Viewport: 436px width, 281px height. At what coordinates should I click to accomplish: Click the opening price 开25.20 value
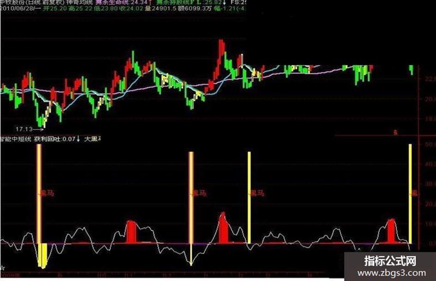pyautogui.click(x=55, y=8)
